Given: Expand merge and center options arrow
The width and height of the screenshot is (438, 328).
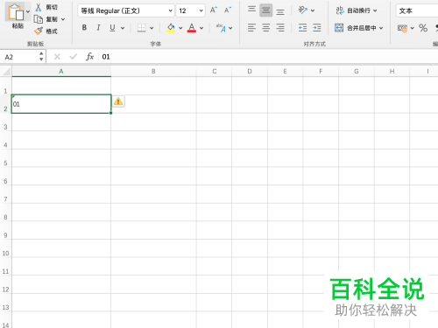Looking at the screenshot, I should click(381, 28).
